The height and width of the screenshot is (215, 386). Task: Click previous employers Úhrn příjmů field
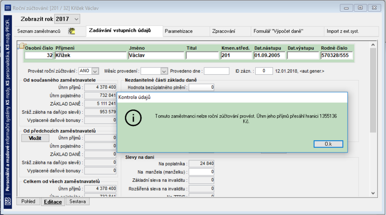click(100, 138)
